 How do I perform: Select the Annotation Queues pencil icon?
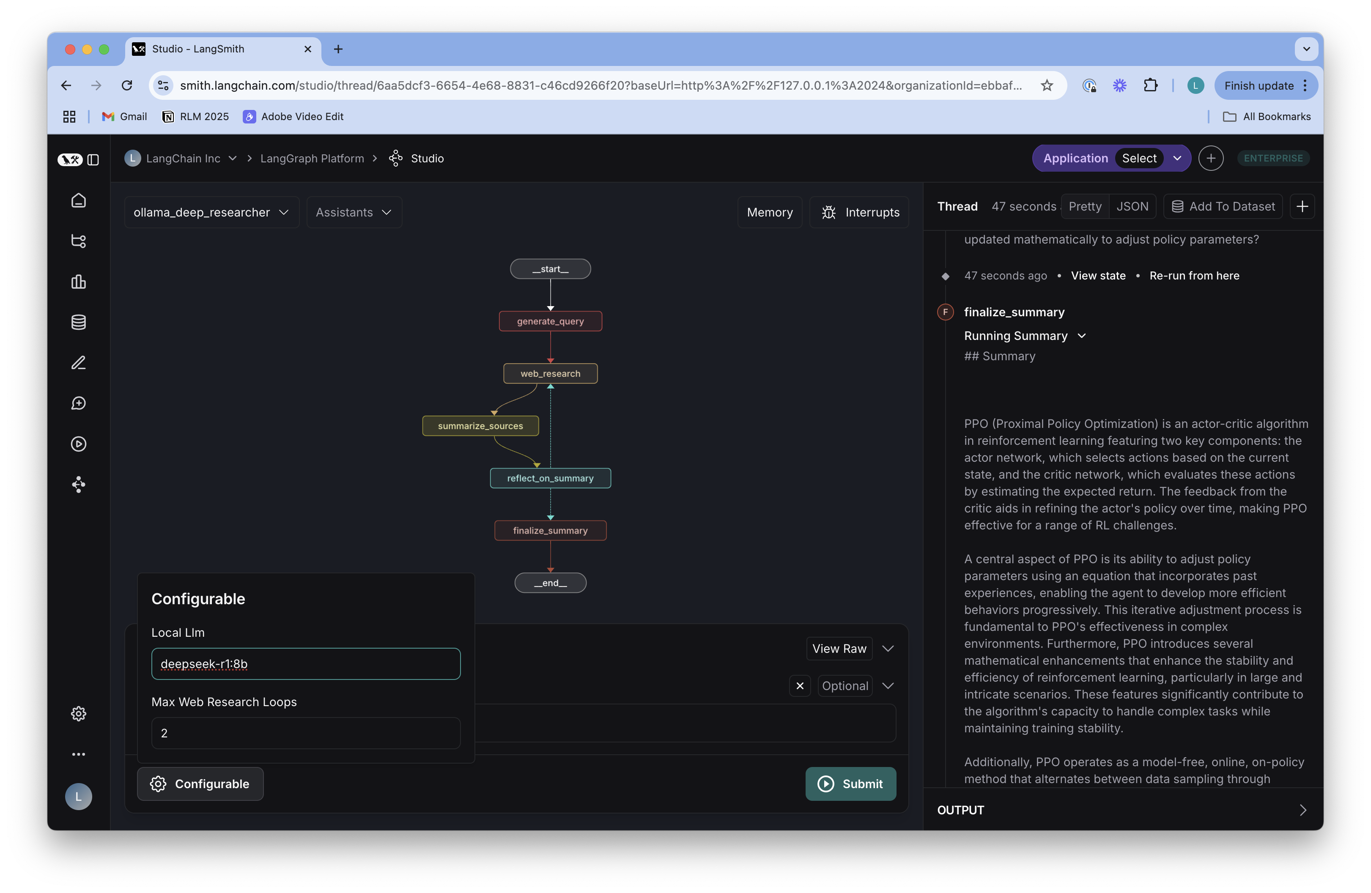(78, 362)
